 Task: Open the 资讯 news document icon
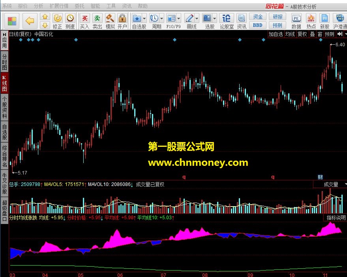(x=242, y=21)
